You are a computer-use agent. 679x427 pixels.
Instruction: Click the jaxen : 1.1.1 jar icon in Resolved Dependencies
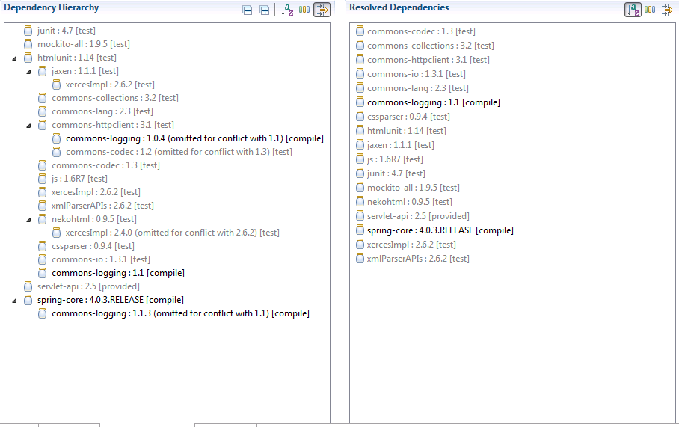click(x=360, y=145)
